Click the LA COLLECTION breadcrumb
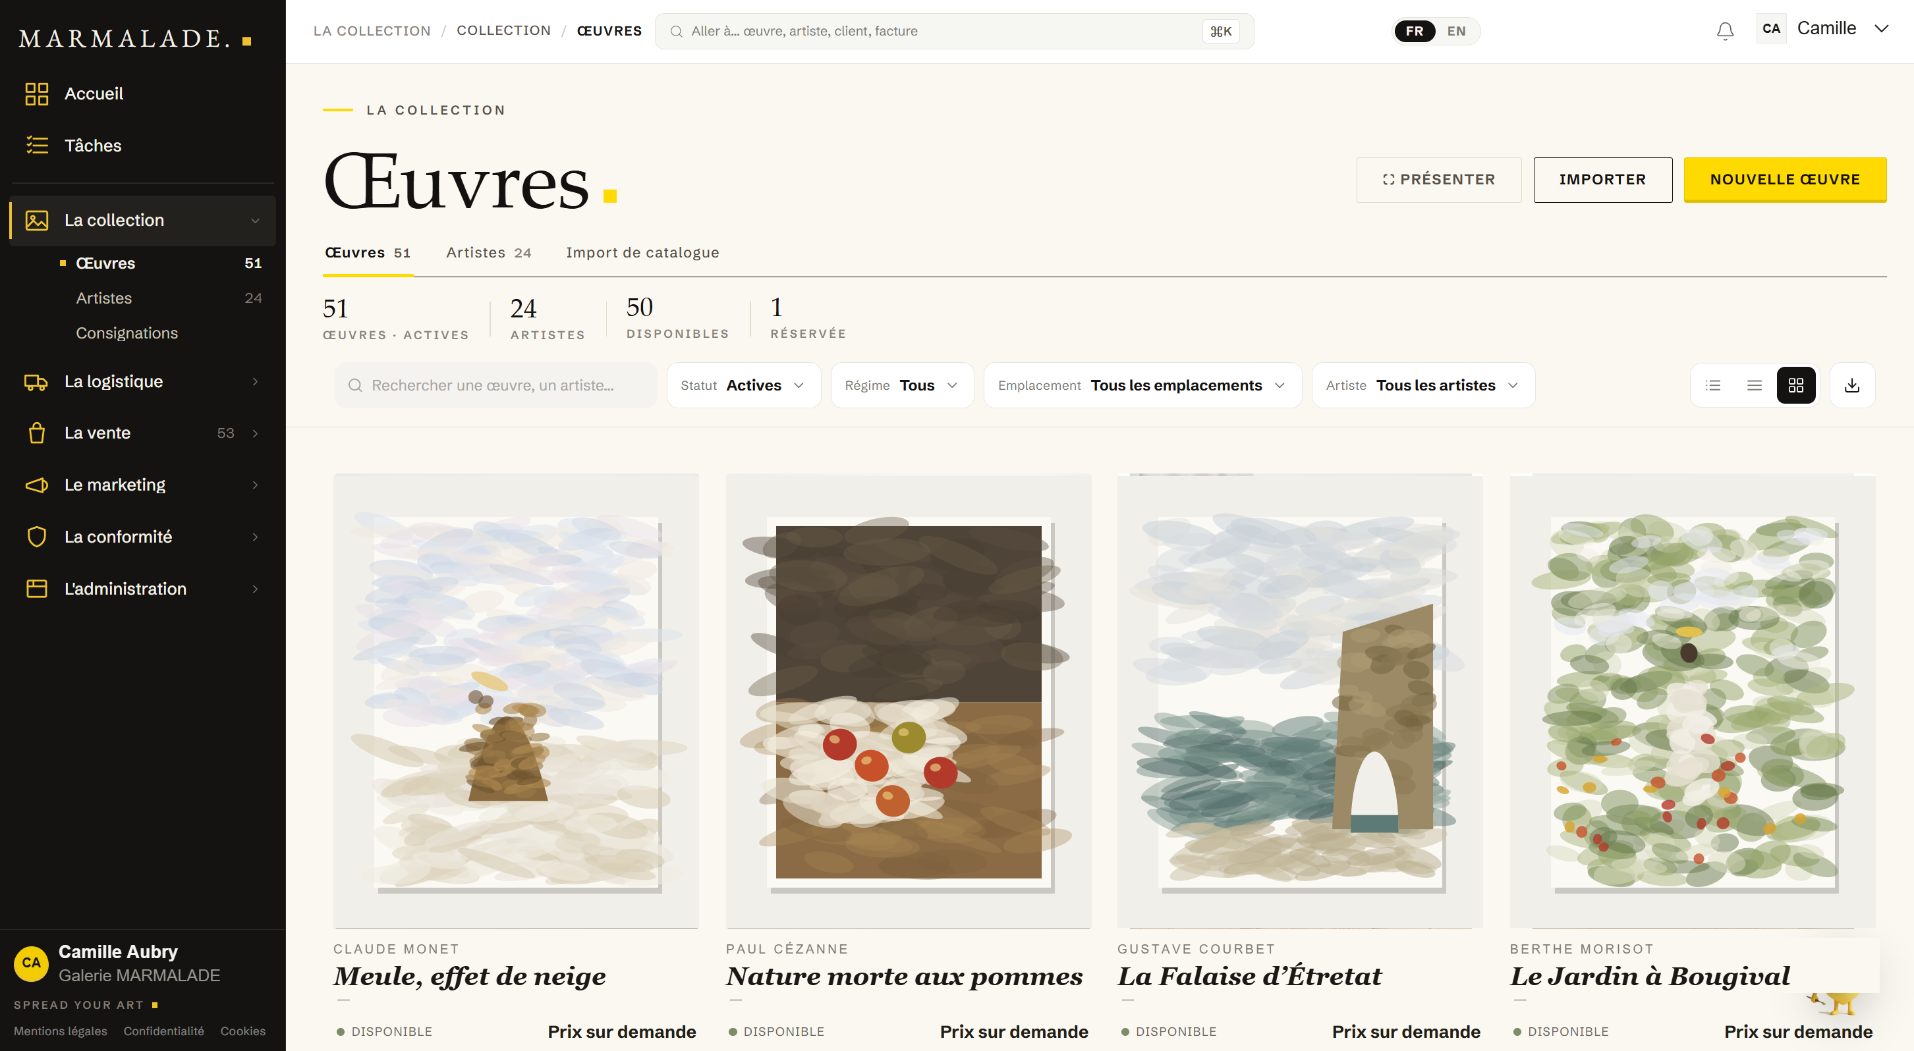 pyautogui.click(x=372, y=31)
